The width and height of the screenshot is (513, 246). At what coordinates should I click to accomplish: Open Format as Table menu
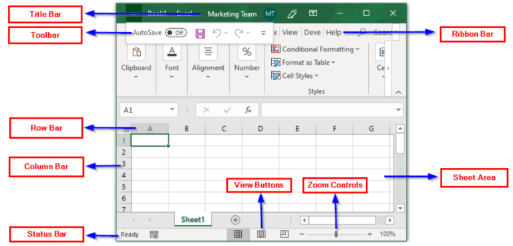pyautogui.click(x=303, y=63)
